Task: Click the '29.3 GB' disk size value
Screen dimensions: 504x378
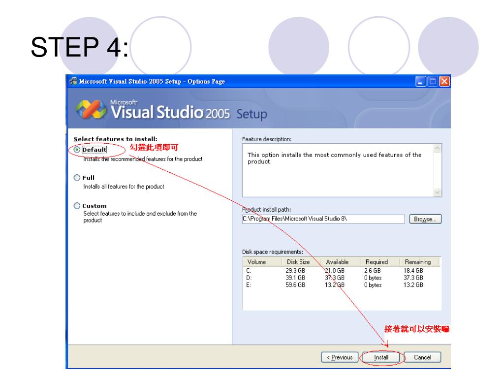Action: [x=295, y=271]
